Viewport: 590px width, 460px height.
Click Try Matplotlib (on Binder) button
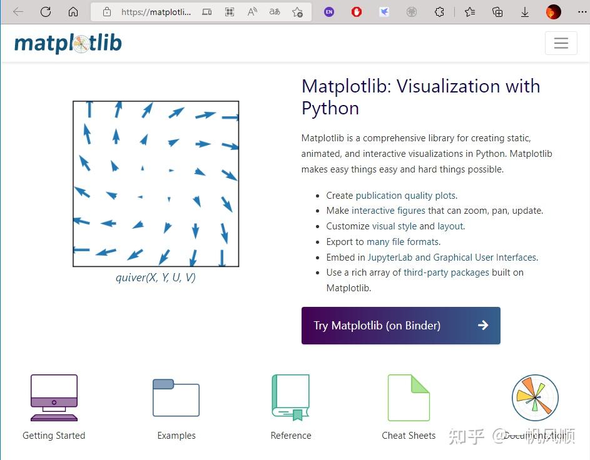click(x=400, y=325)
